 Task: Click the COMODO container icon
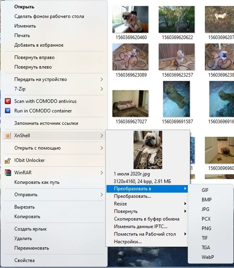pos(8,110)
